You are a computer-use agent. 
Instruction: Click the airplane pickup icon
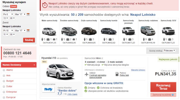pos(87,74)
